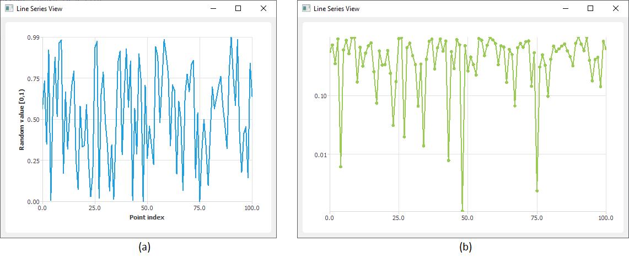Close the left Line Series View window

pos(264,8)
